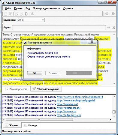Screen dimensions: 118x135
Task: Click the paste clipboard toolbar icon
Action: pyautogui.click(x=26, y=14)
